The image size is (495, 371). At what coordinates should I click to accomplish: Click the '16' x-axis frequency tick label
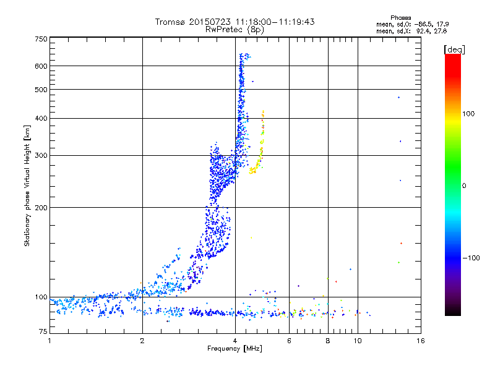point(421,341)
